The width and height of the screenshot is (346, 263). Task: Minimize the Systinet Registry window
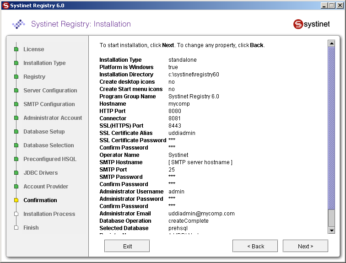[x=324, y=5]
